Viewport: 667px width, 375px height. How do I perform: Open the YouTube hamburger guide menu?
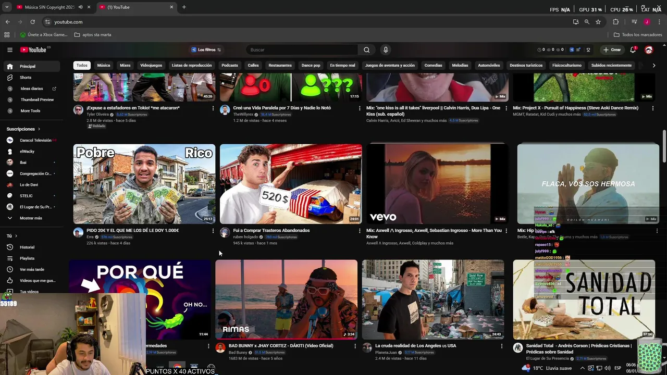(x=9, y=50)
